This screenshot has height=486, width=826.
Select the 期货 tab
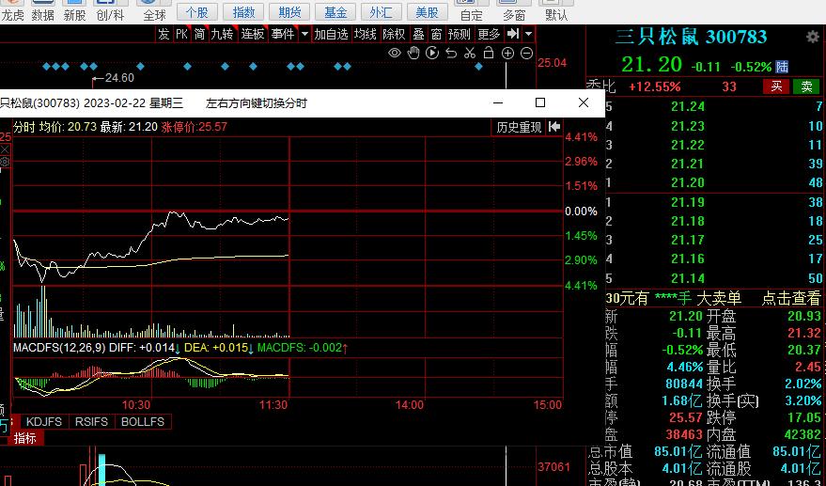point(289,12)
